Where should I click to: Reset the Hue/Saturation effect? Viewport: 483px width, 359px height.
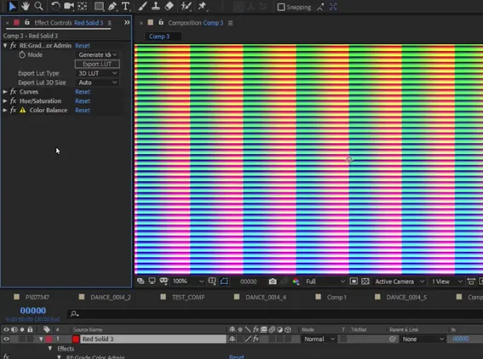(83, 101)
